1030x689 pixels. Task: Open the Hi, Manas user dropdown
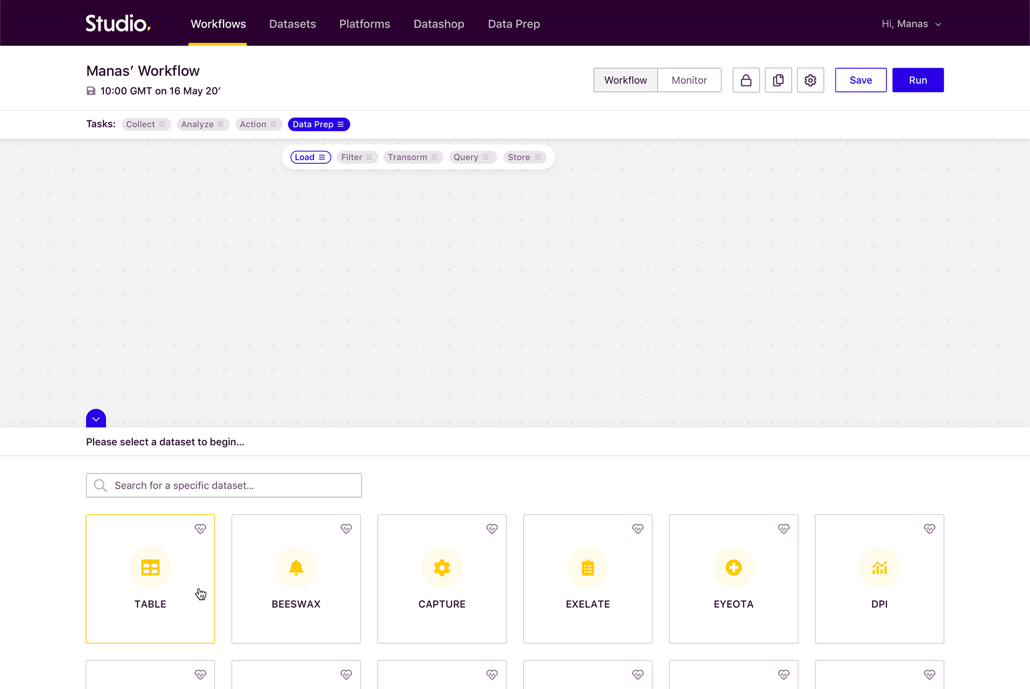pyautogui.click(x=911, y=24)
